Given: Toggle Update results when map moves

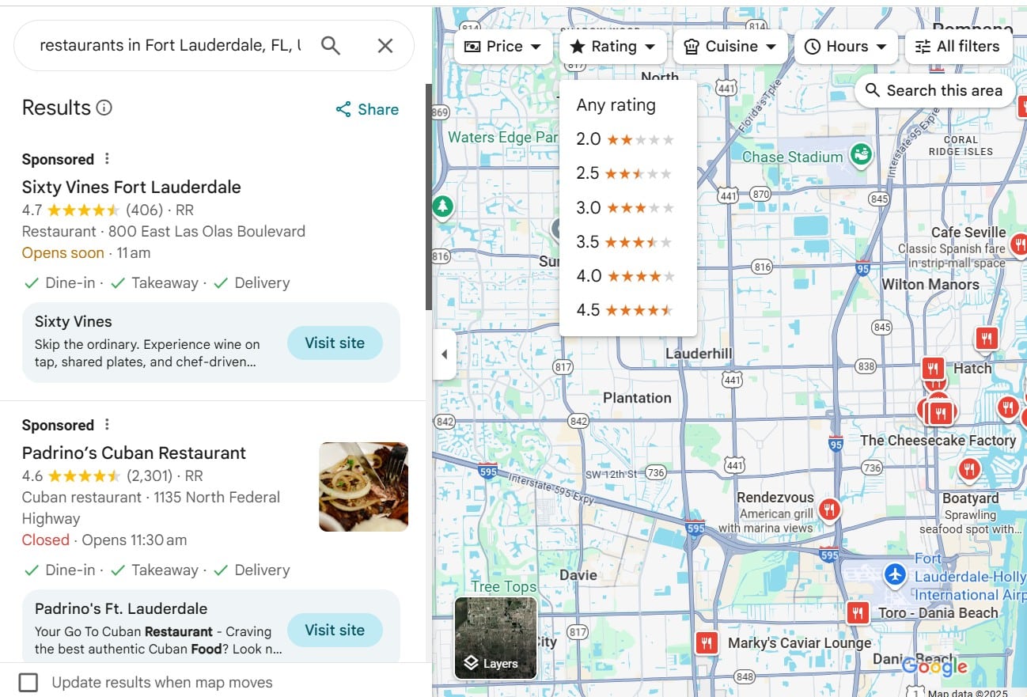Looking at the screenshot, I should [28, 682].
